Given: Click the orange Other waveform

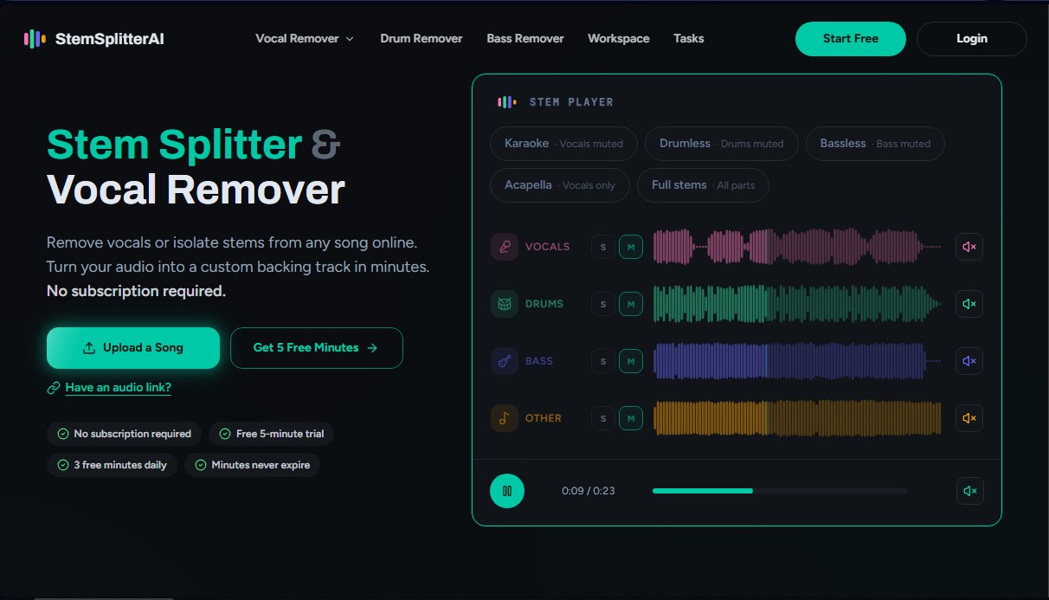Looking at the screenshot, I should (797, 418).
